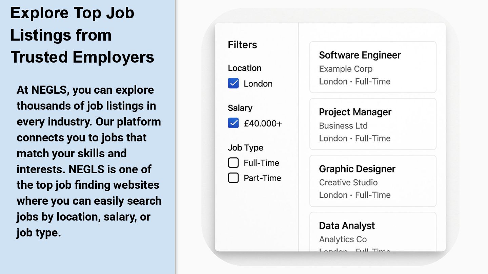Click the Example Corp company name

[x=345, y=69]
